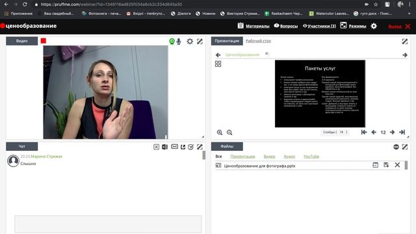
Task: Click the browser address bar URL
Action: tap(111, 5)
